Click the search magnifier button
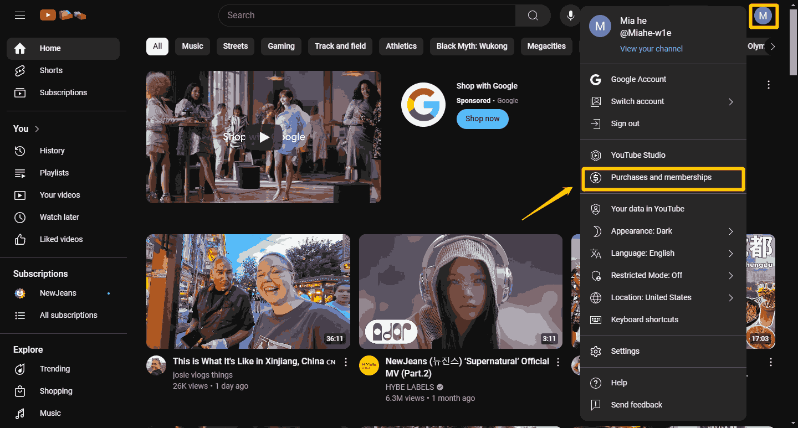The image size is (798, 428). coord(533,16)
